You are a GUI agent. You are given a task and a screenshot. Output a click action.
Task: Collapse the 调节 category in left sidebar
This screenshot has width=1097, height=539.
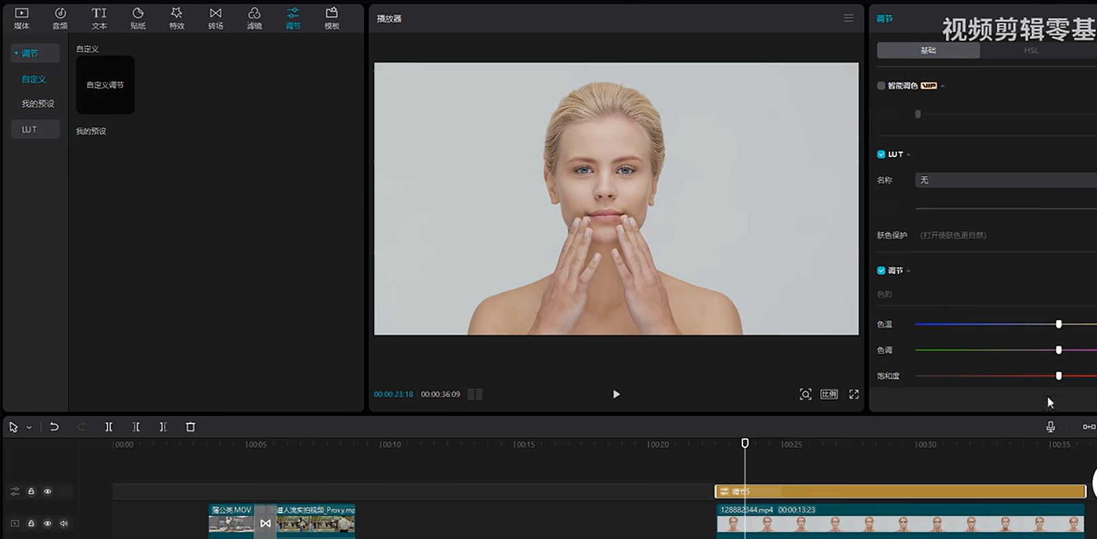point(16,53)
